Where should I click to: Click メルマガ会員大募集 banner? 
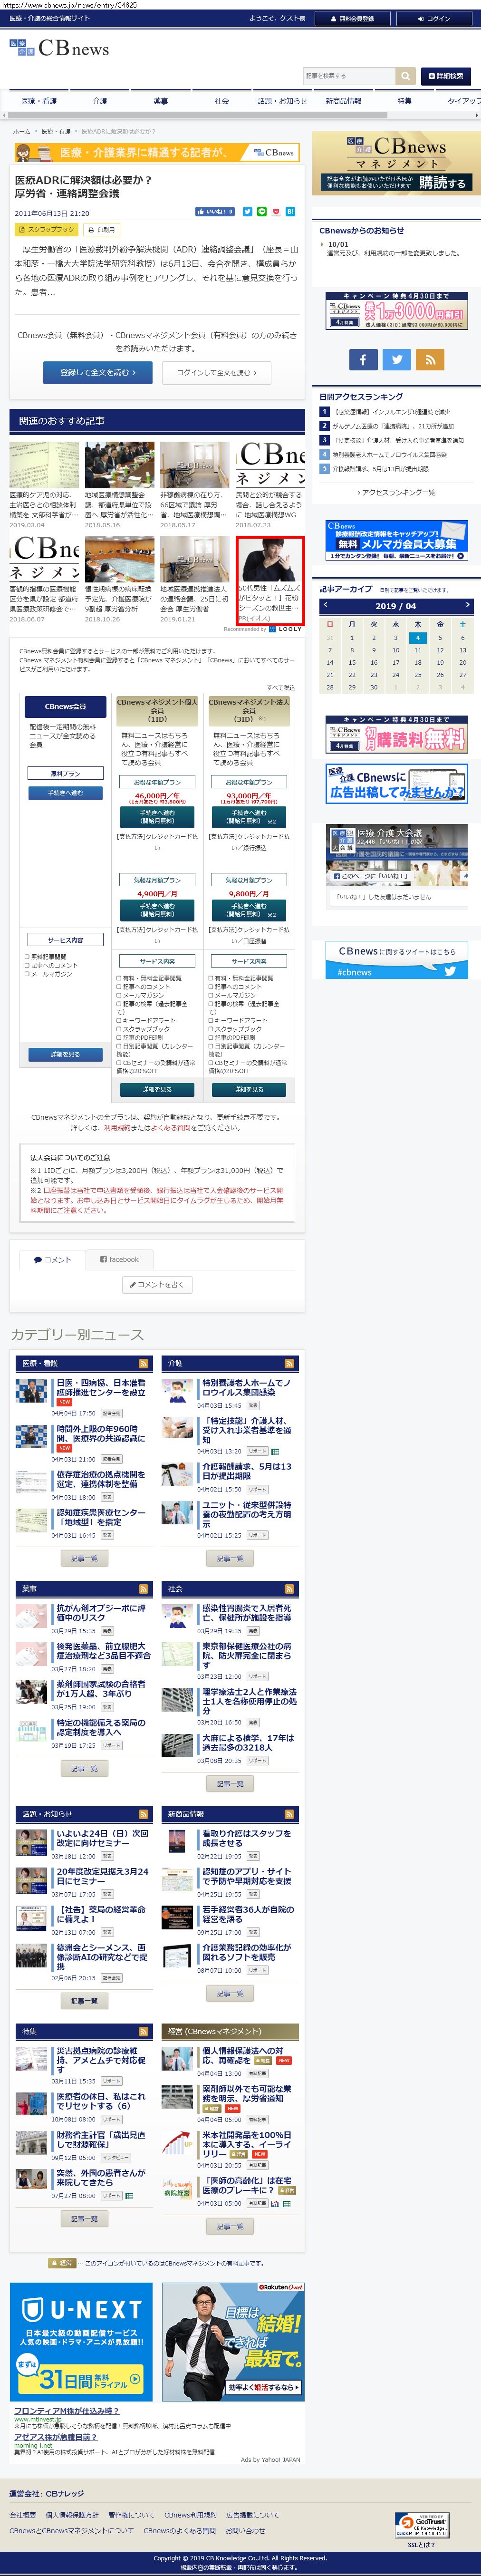coord(397,541)
